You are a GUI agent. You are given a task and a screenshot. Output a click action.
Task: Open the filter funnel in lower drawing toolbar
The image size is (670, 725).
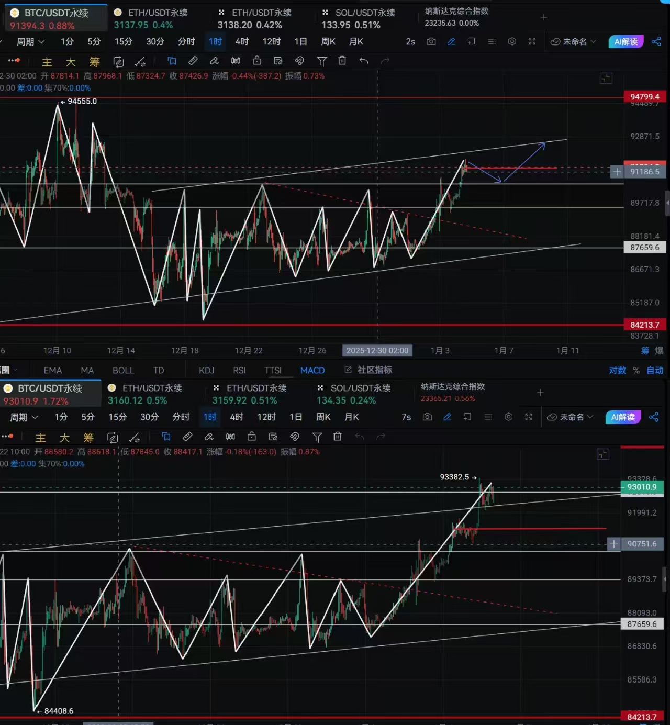click(x=317, y=437)
